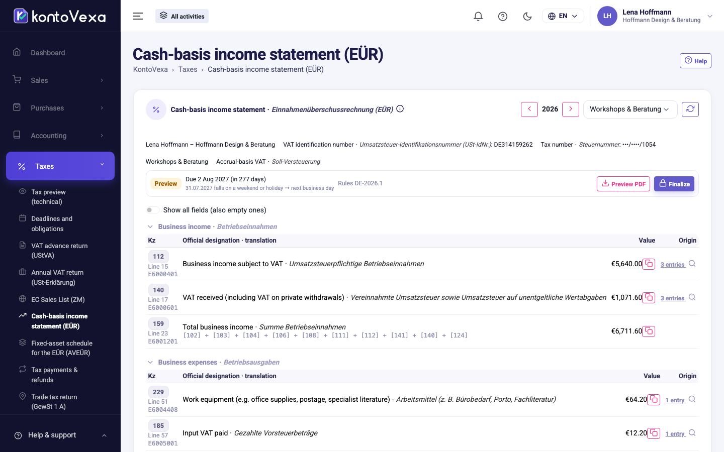Click info icon beside Einnahmenüberschussrechnung title

[400, 109]
